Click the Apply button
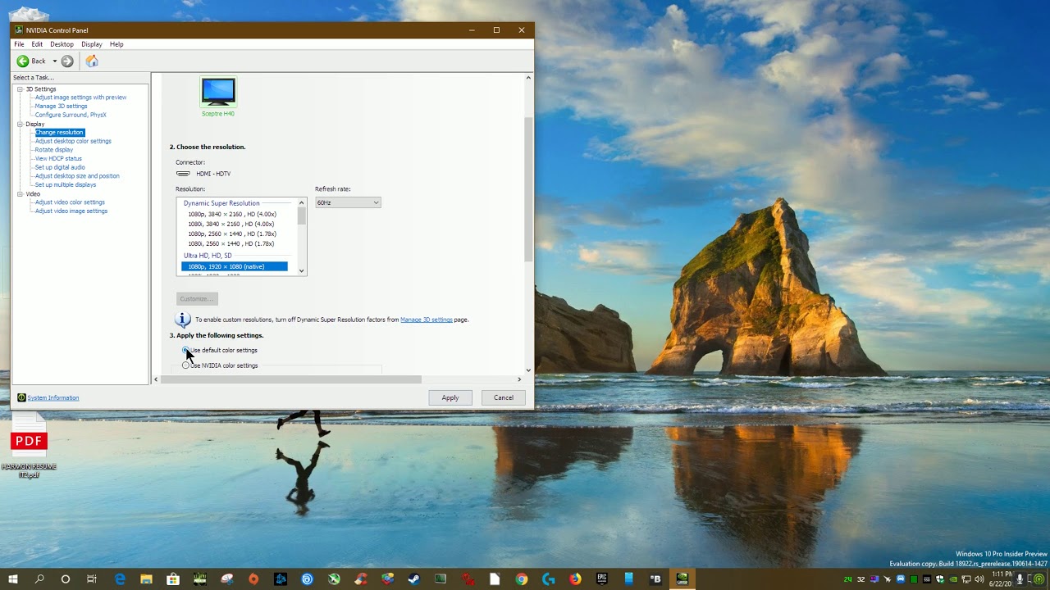Screen dimensions: 1050x590 [x=450, y=397]
